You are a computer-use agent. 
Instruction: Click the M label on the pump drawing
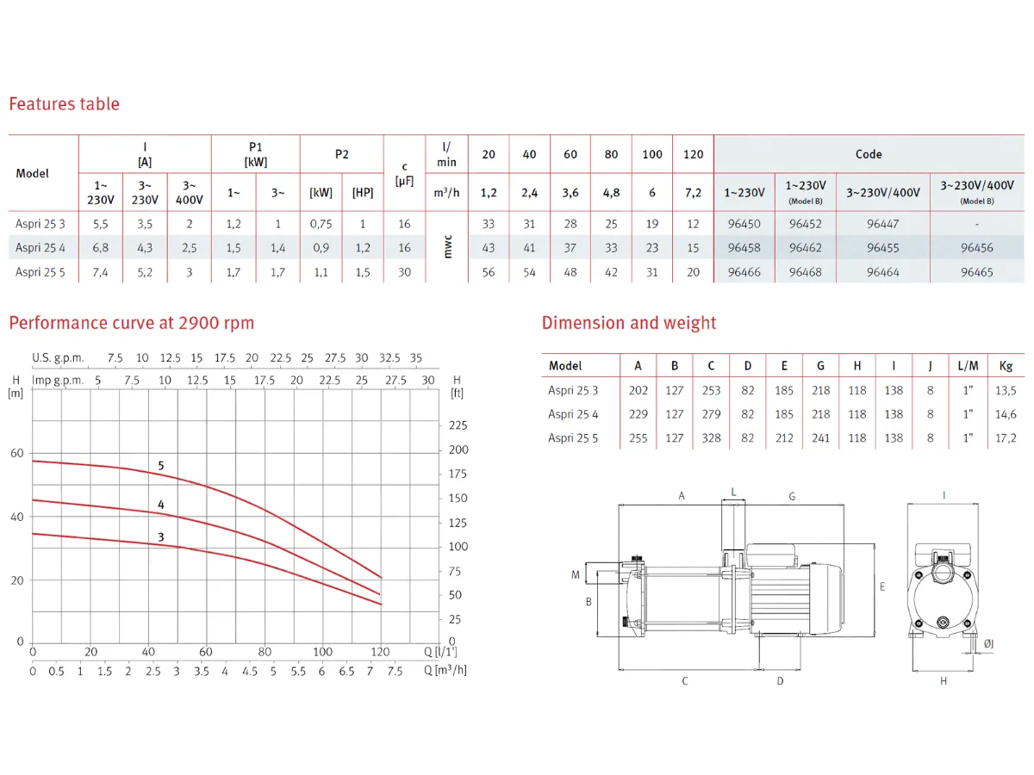click(x=576, y=574)
